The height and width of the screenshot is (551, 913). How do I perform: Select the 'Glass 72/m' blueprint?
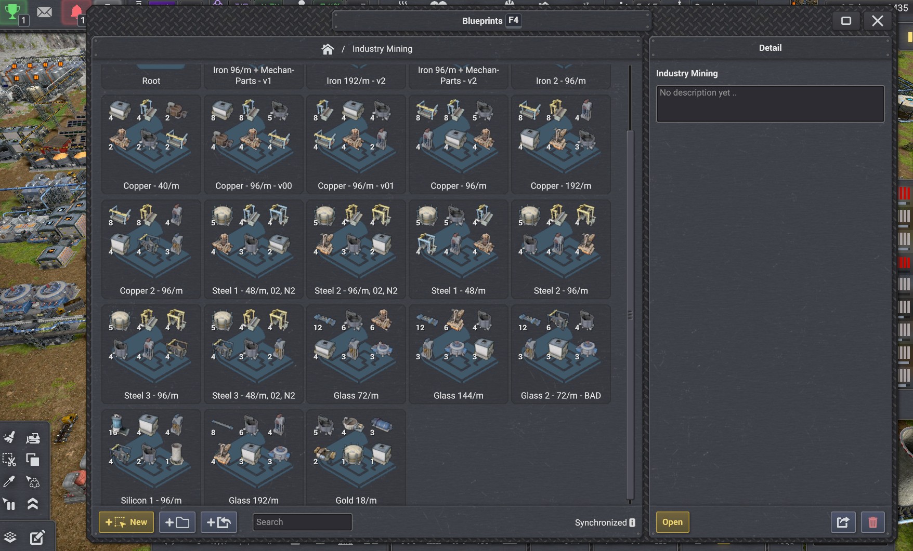(x=356, y=354)
